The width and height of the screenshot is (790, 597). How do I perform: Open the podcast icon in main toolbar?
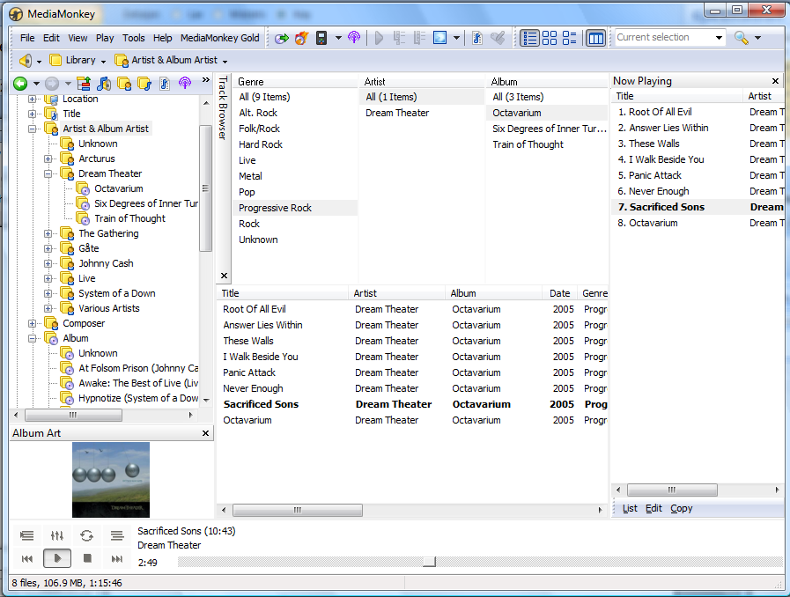[x=354, y=38]
